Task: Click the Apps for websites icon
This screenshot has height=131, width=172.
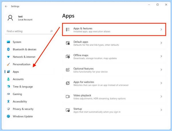Action: 68,83
